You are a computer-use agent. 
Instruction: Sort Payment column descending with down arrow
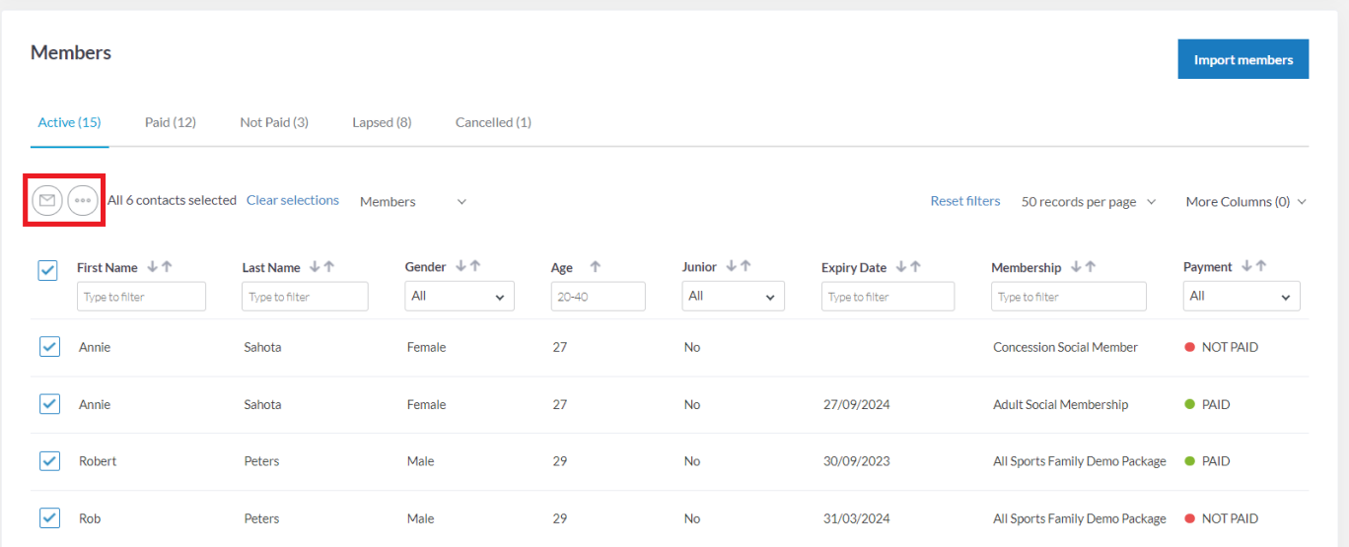coord(1247,266)
